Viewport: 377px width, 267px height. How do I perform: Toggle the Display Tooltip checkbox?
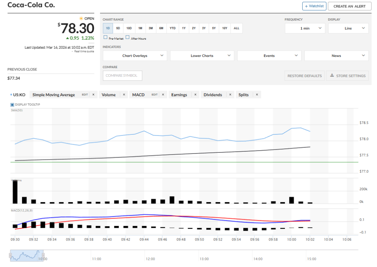[x=12, y=105]
